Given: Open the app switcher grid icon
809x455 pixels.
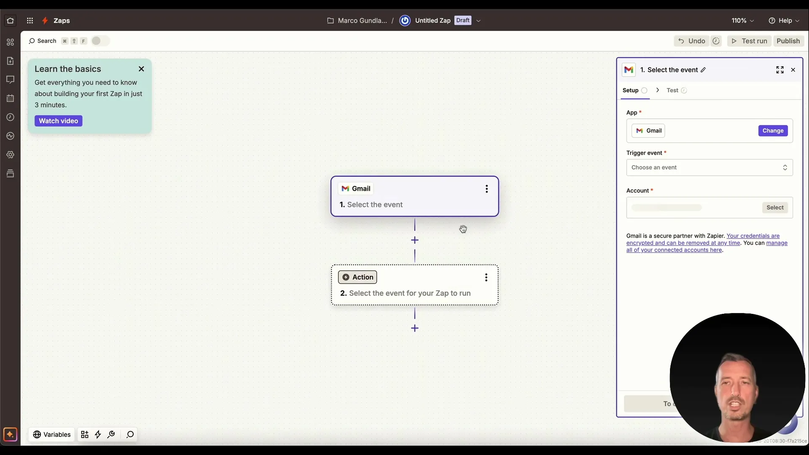Looking at the screenshot, I should pyautogui.click(x=29, y=20).
